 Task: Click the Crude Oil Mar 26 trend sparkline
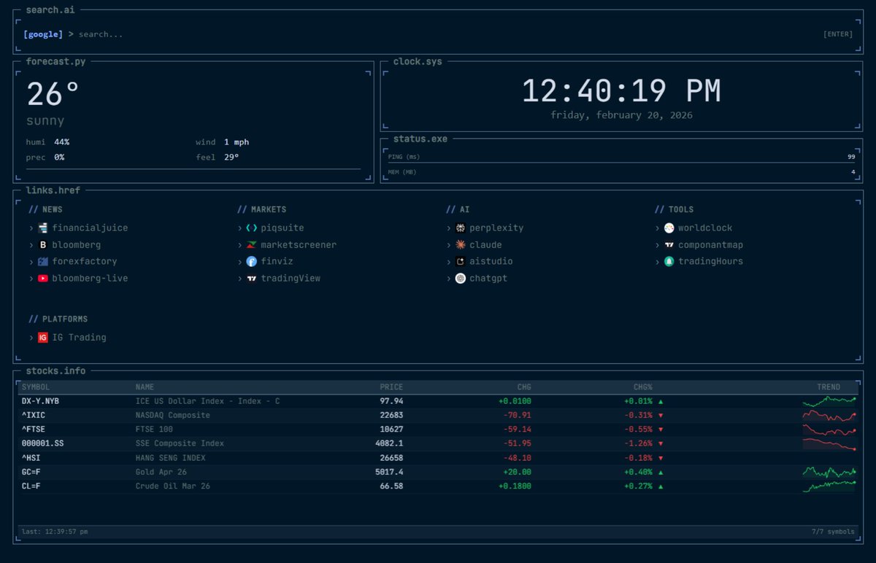[829, 486]
